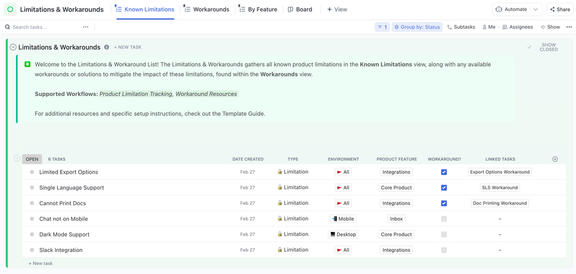This screenshot has width=576, height=274.
Task: Open SLS Workaround linked task
Action: pos(500,187)
